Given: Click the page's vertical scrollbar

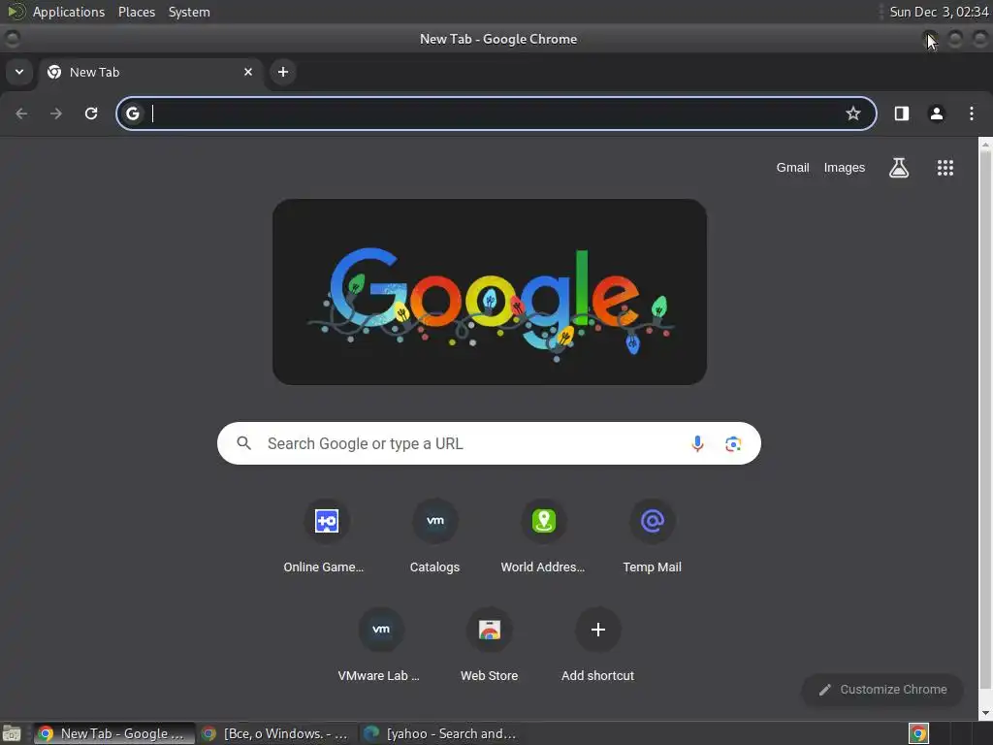Looking at the screenshot, I should [985, 418].
